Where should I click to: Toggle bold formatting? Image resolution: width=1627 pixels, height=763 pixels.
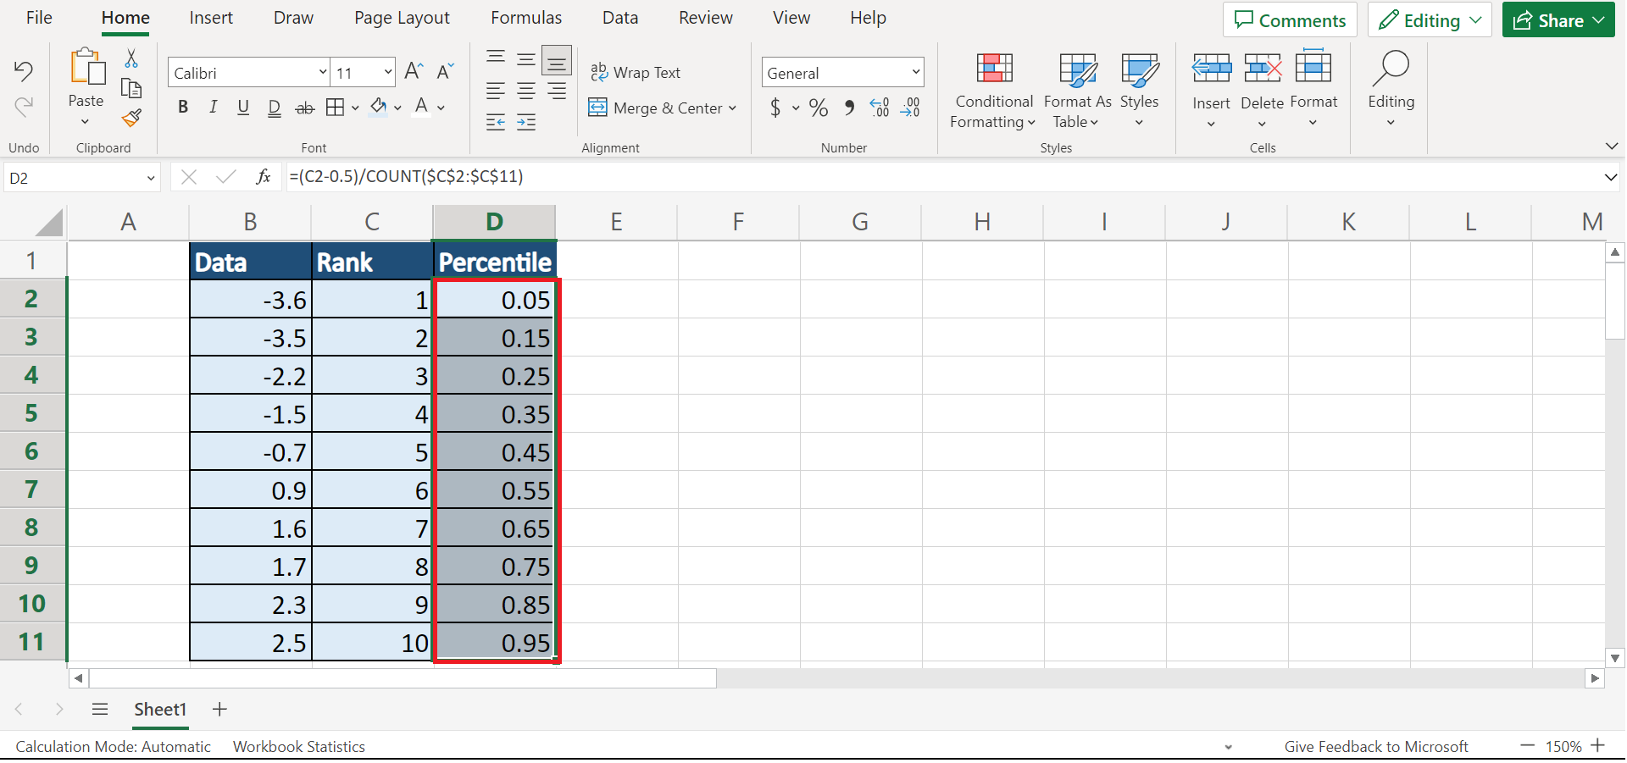pyautogui.click(x=182, y=107)
